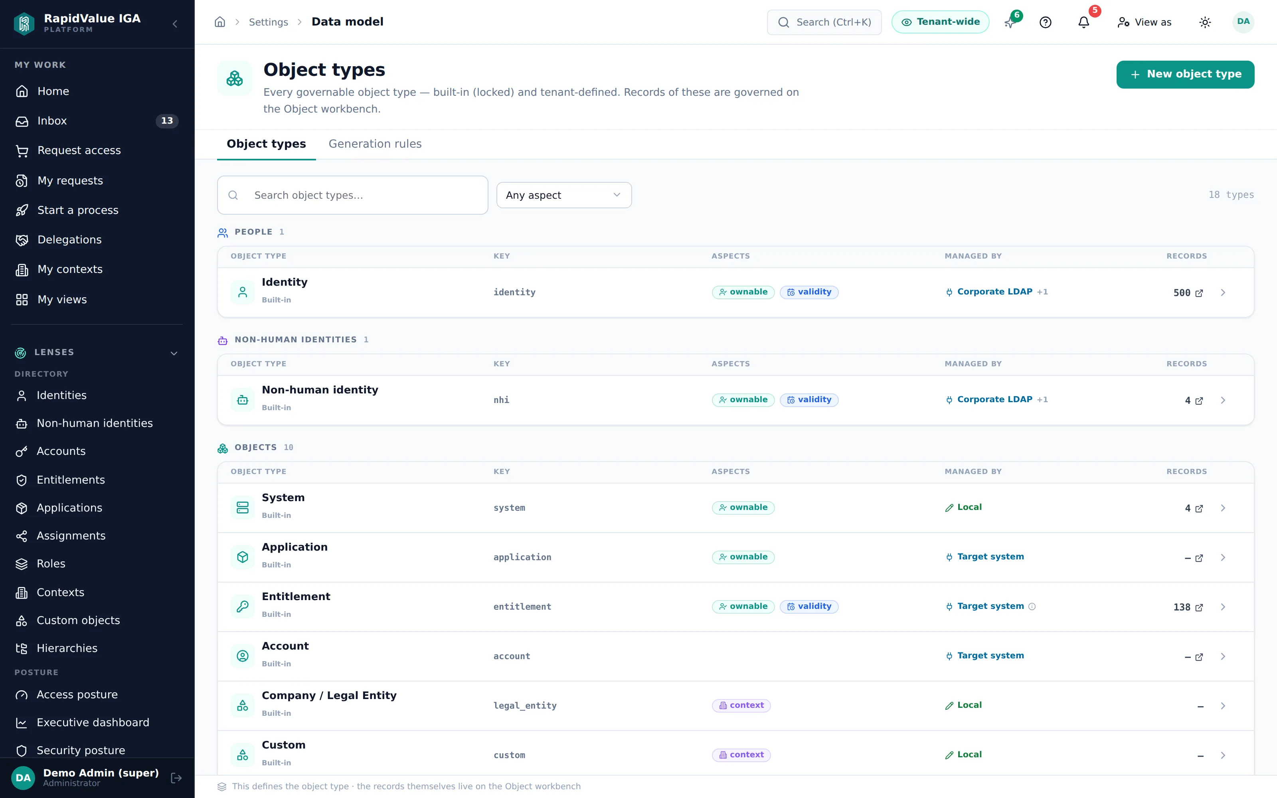Open the DA user avatar menu
1277x798 pixels.
coord(1243,22)
